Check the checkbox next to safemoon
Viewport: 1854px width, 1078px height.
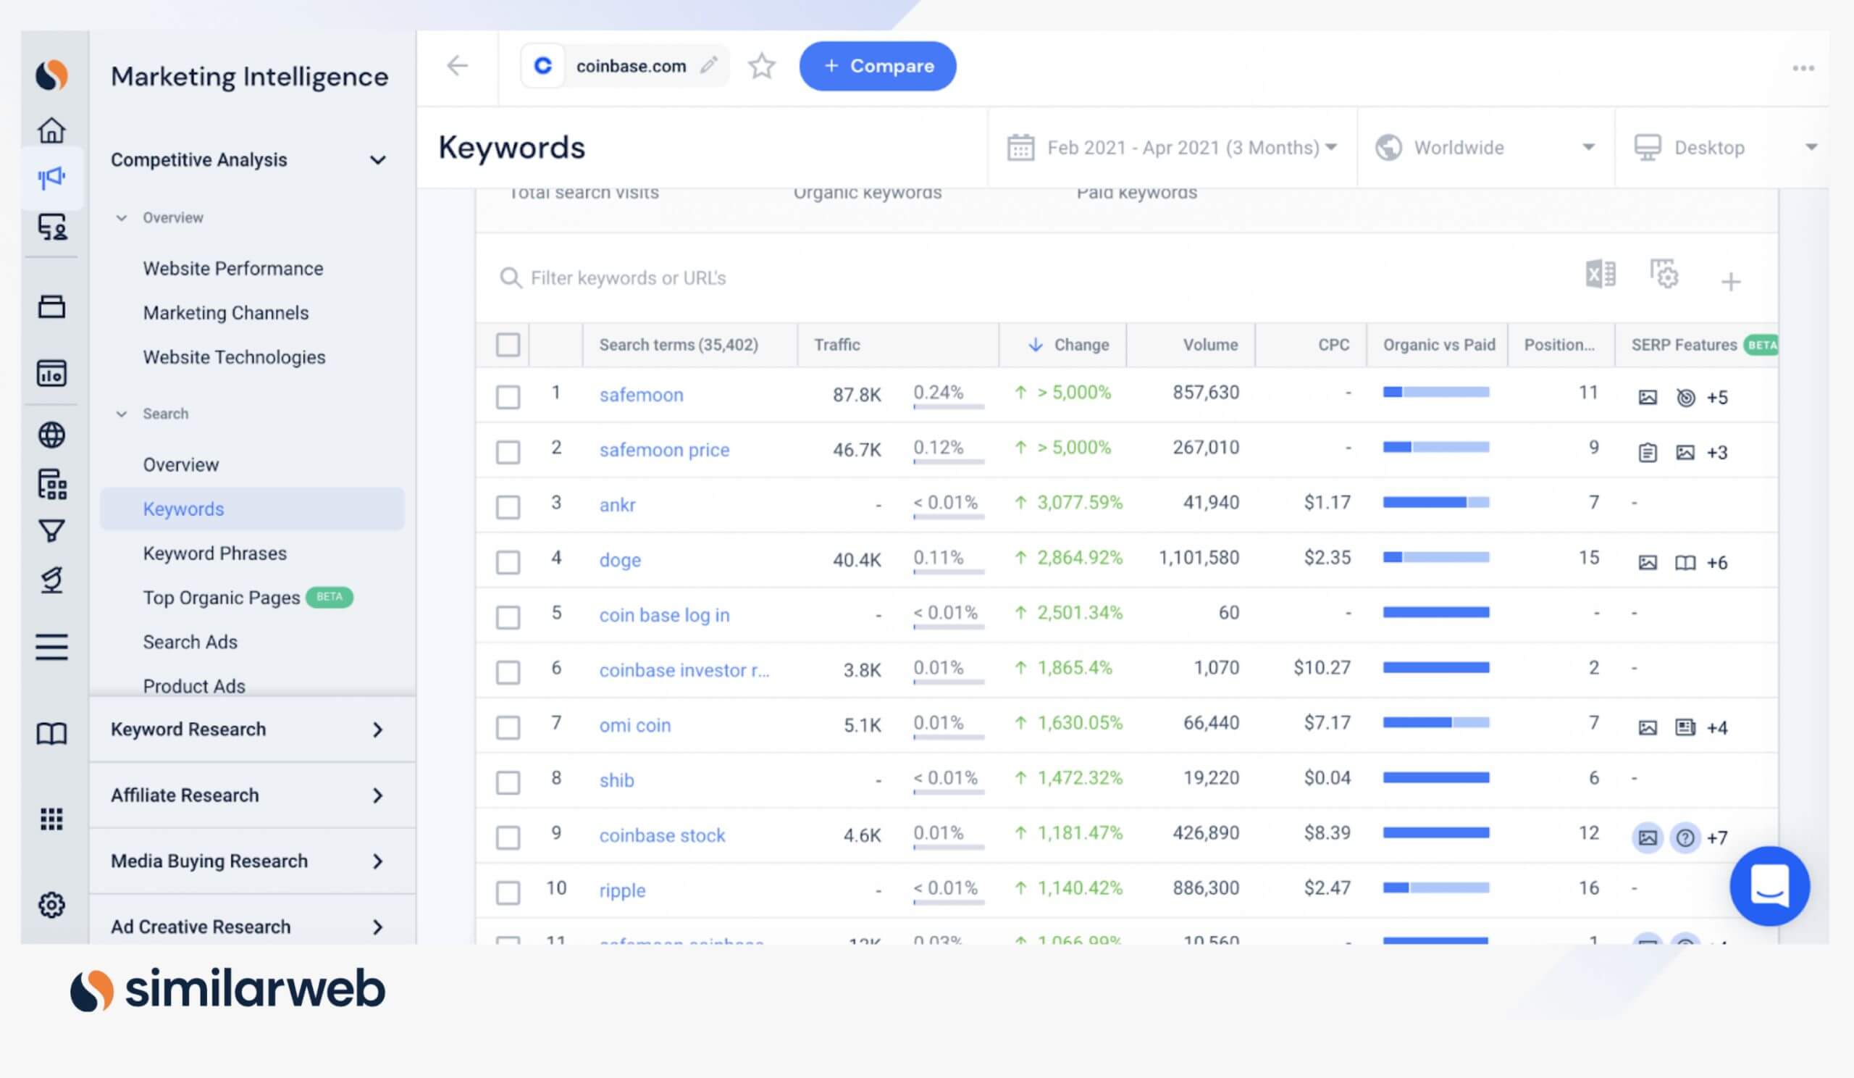pos(508,395)
